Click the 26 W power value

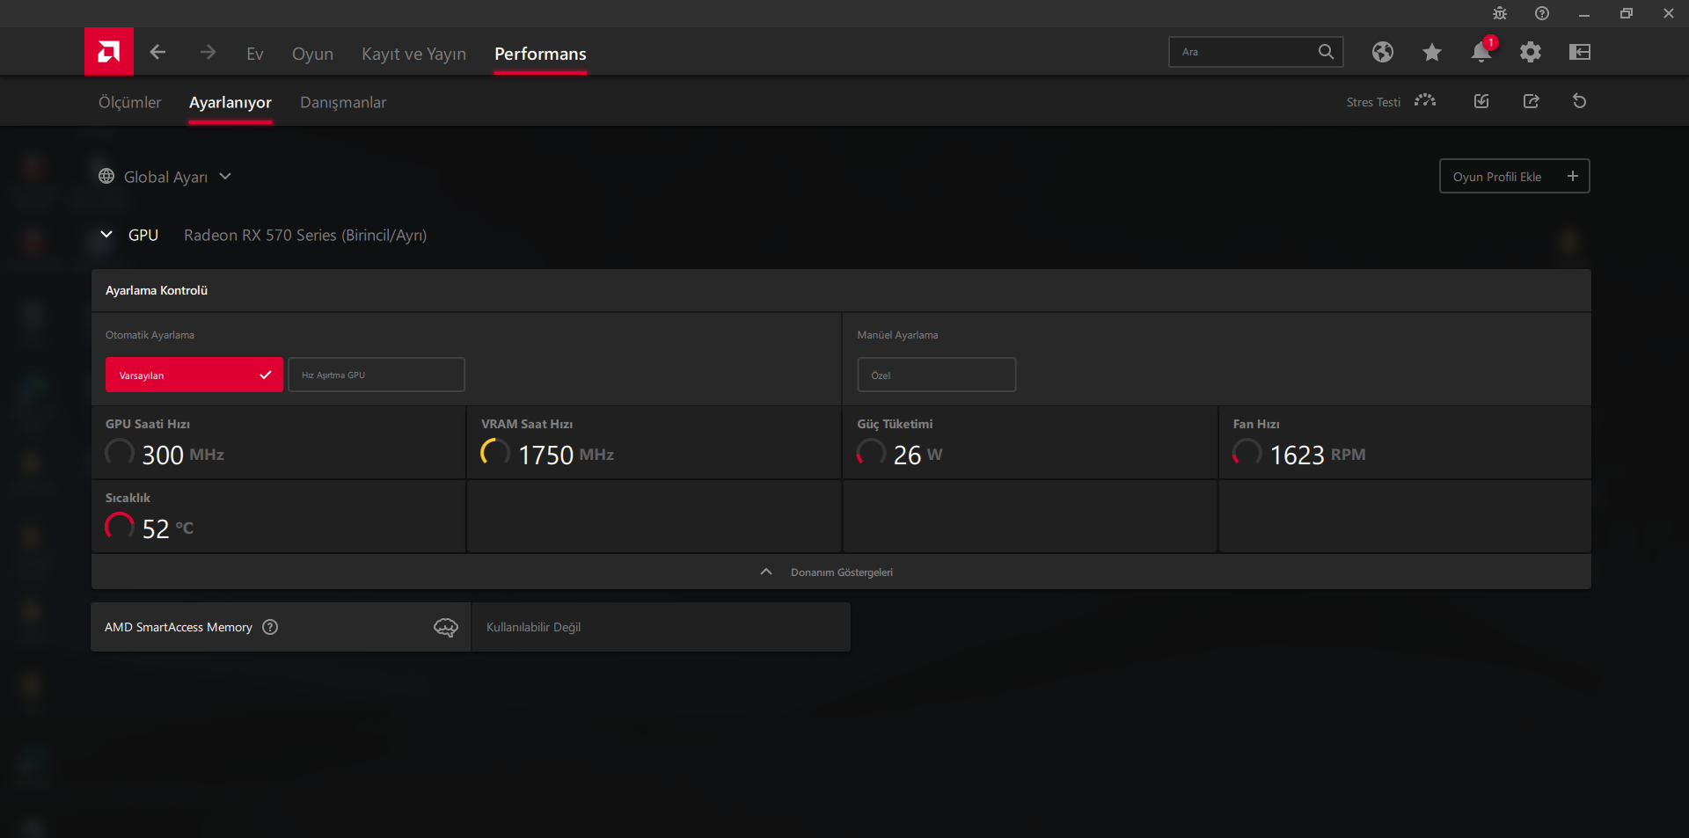918,455
